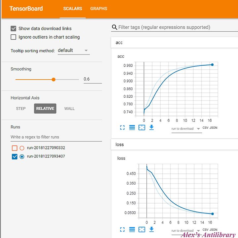Set horizontal axis to WALL
238x238 pixels.
pos(69,109)
